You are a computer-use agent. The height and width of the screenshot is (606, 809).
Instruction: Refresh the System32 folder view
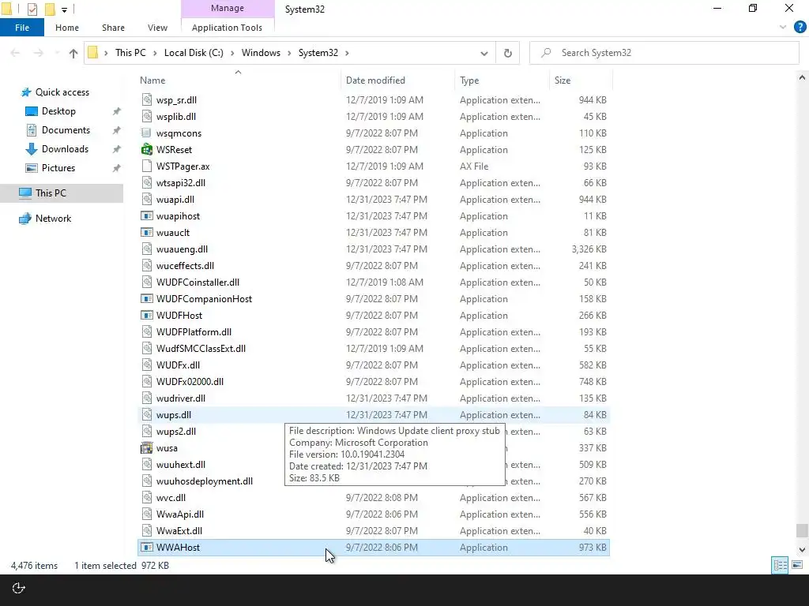(x=508, y=53)
